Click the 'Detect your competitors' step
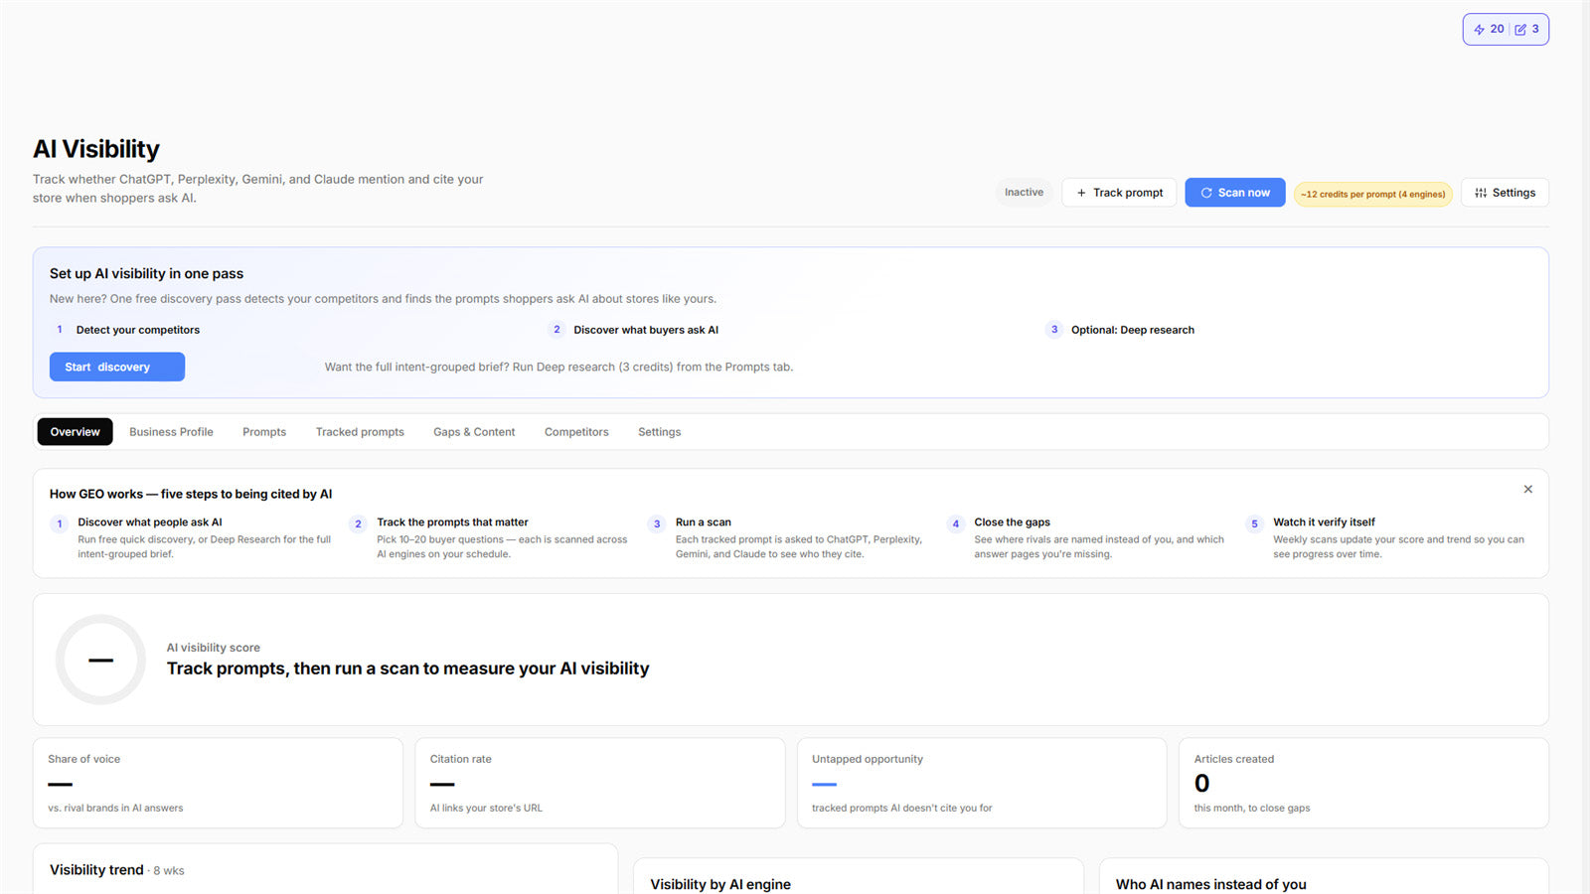 [x=138, y=330]
